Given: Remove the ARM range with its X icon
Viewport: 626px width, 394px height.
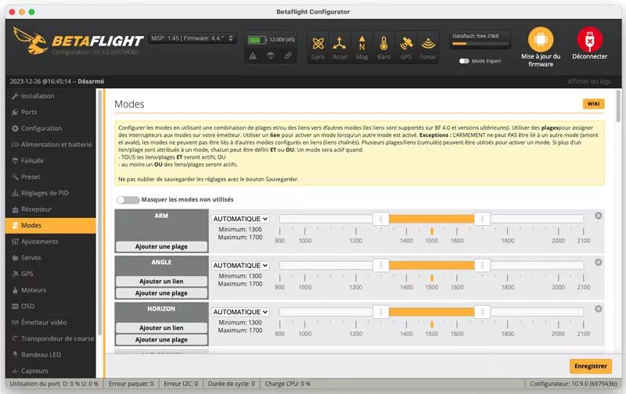Looking at the screenshot, I should pyautogui.click(x=598, y=216).
